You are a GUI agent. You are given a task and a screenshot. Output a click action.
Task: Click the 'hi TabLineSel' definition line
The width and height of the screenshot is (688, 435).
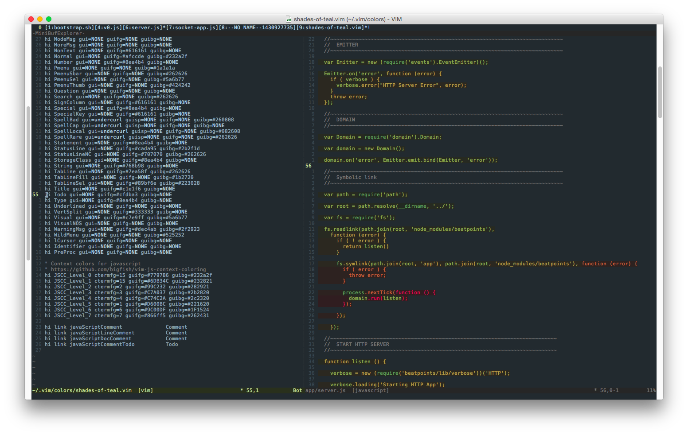click(122, 183)
